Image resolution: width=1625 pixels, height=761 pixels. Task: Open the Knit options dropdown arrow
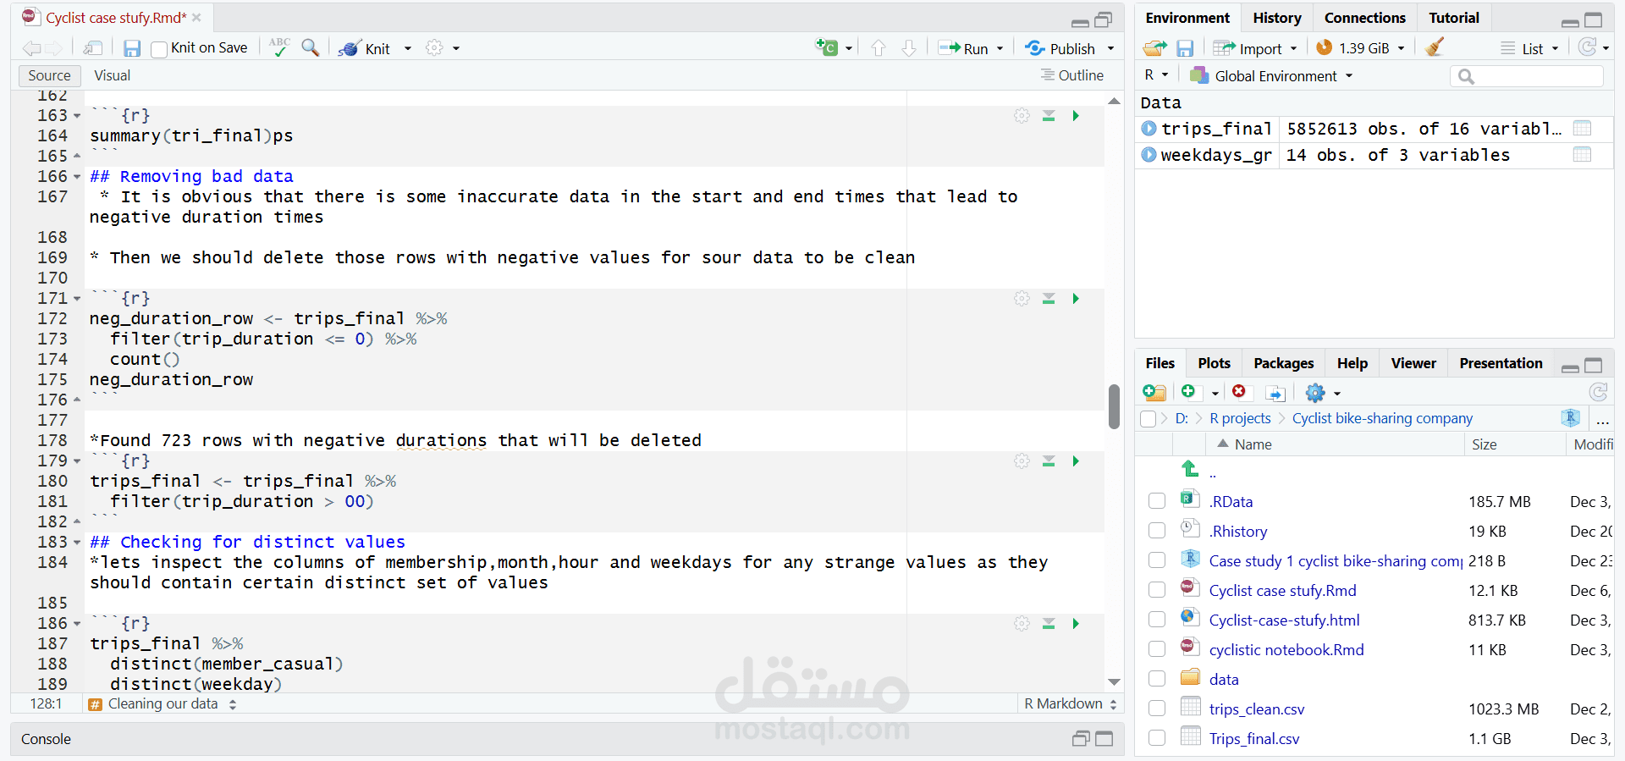pyautogui.click(x=408, y=48)
